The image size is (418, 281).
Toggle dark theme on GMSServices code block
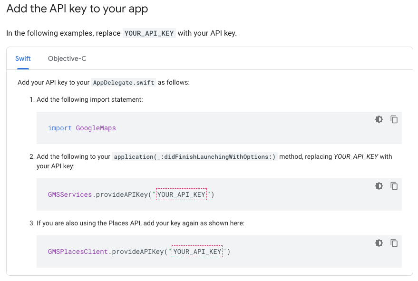click(379, 186)
